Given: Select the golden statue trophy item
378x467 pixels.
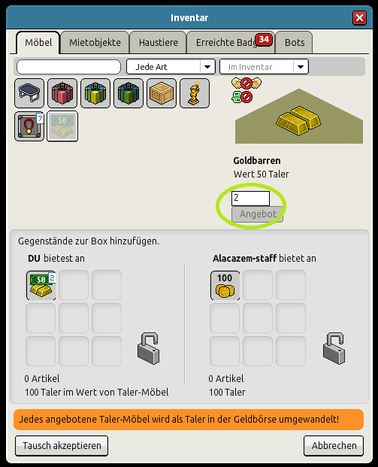Looking at the screenshot, I should click(x=195, y=93).
